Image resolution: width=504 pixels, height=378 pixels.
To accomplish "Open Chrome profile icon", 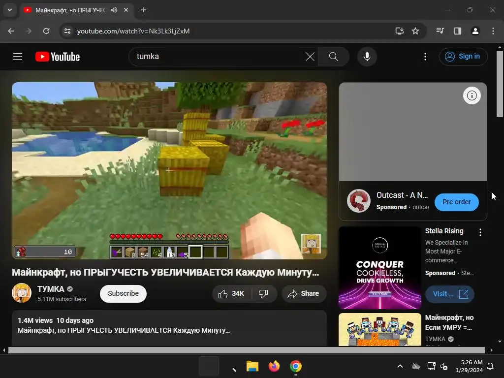I will pyautogui.click(x=475, y=31).
